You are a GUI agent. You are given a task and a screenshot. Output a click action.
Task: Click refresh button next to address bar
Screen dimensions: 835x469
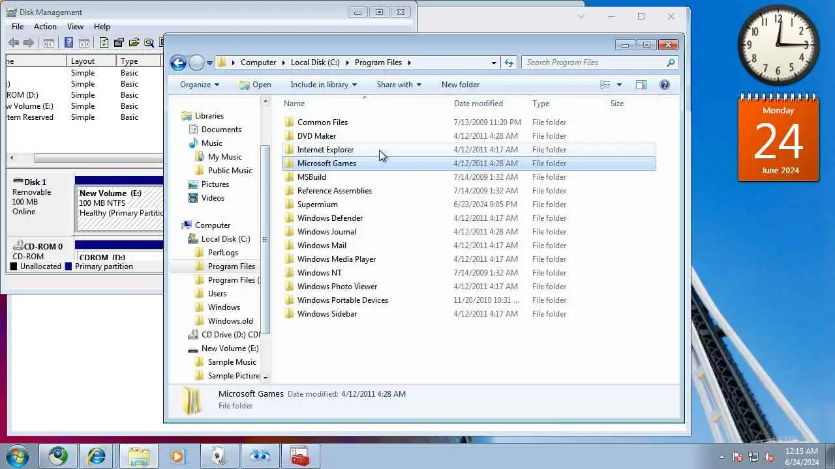tap(509, 63)
